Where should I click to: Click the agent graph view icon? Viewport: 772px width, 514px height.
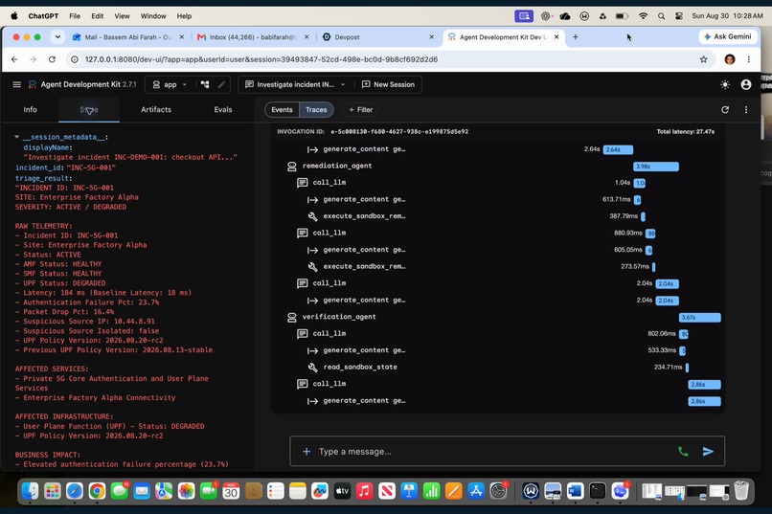[x=205, y=84]
